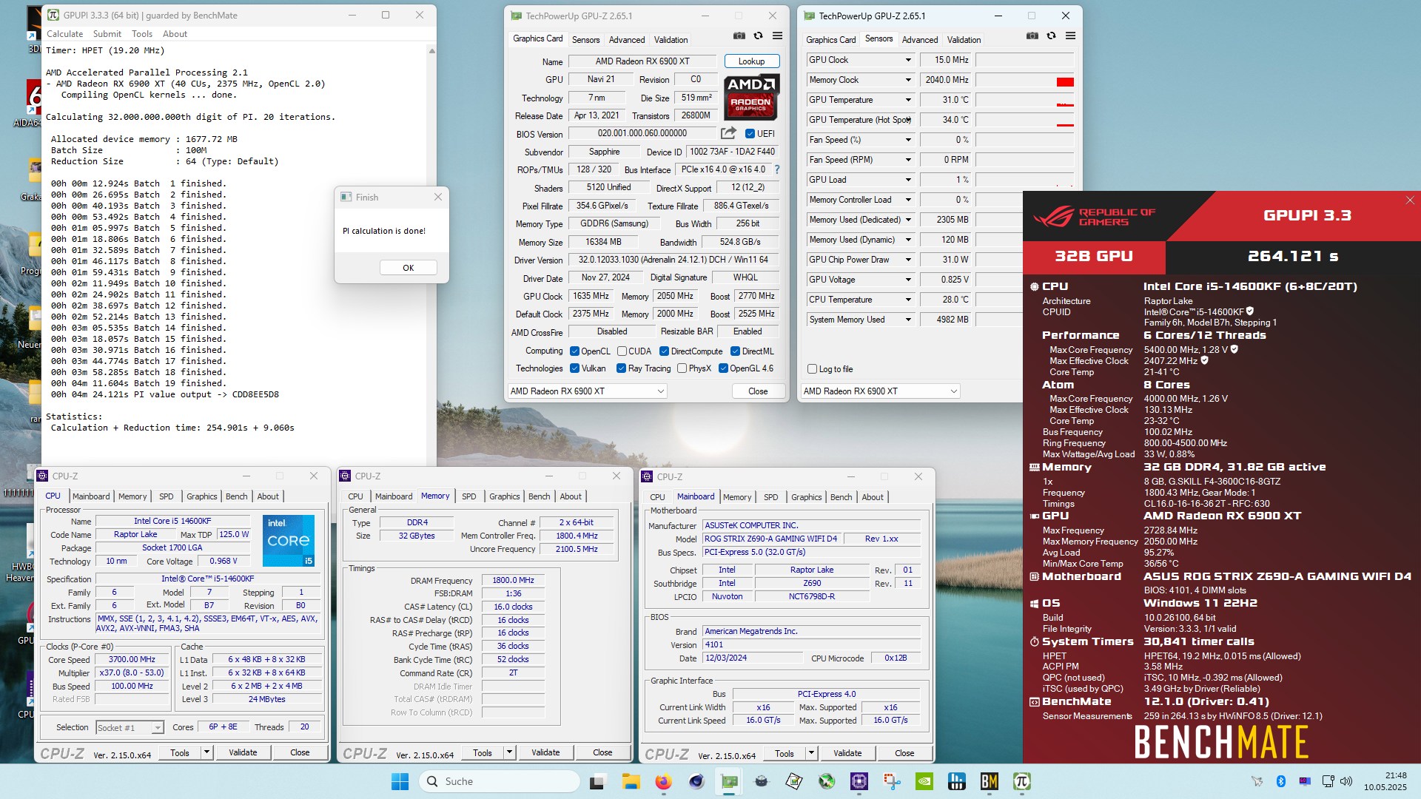Open Calculate menu in GPUPI
The width and height of the screenshot is (1421, 799).
(65, 34)
